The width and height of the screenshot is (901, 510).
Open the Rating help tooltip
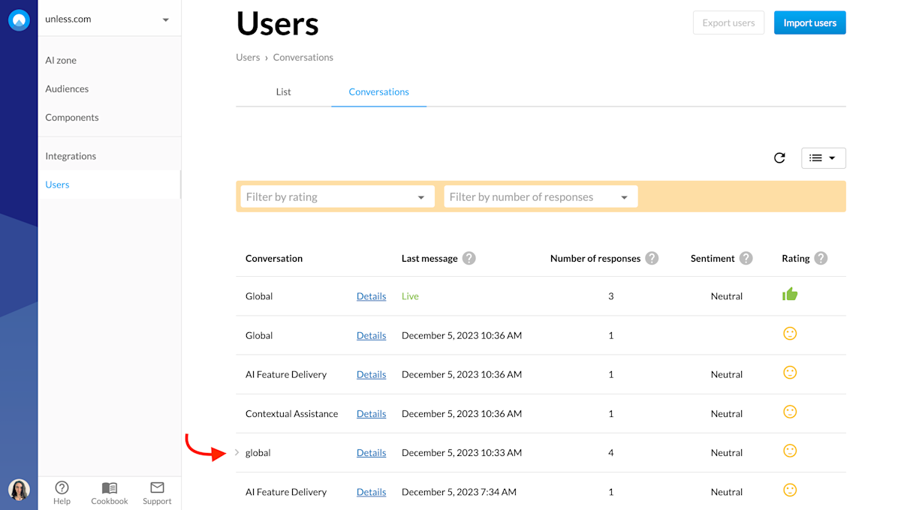click(821, 258)
